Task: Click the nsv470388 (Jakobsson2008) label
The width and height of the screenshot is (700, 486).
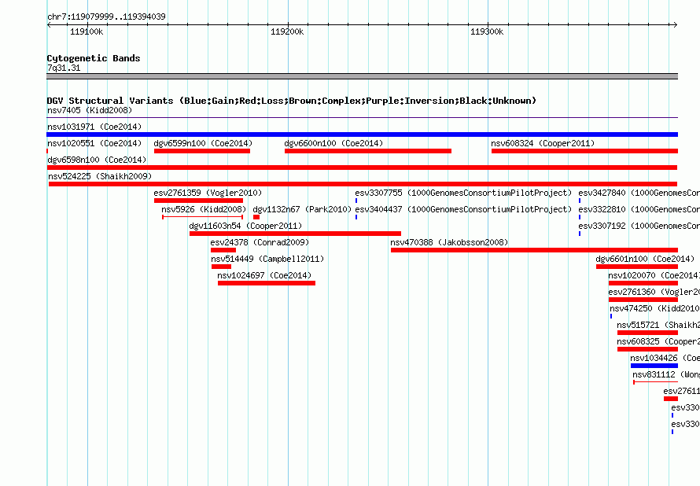Action: pyautogui.click(x=449, y=242)
